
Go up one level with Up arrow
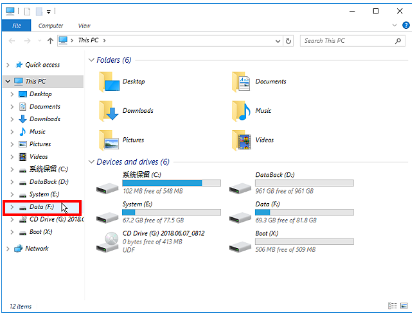point(50,40)
